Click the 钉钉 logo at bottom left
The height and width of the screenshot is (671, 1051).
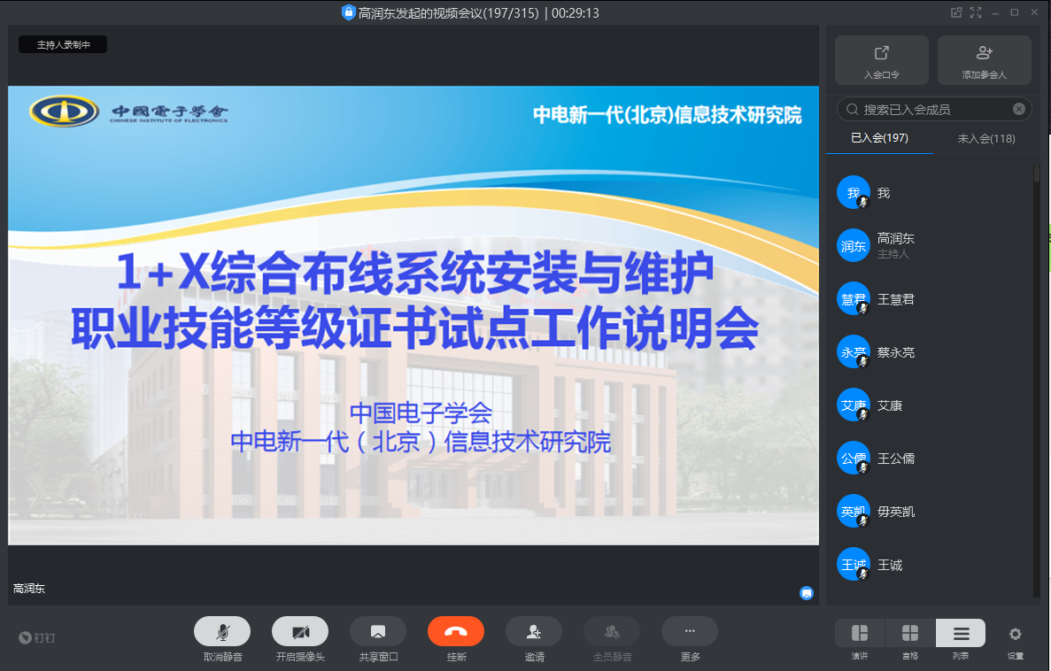tap(37, 637)
